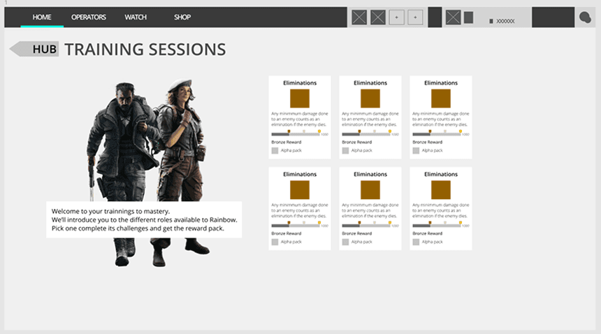Click the Eliminations title of the top-left card

(x=300, y=82)
